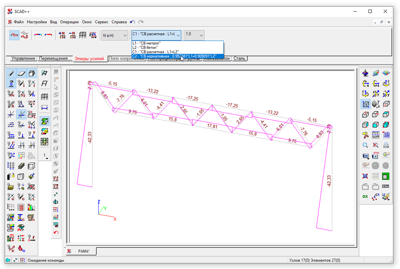
Task: Expand the camera screenshot arrow button
Action: point(366,156)
